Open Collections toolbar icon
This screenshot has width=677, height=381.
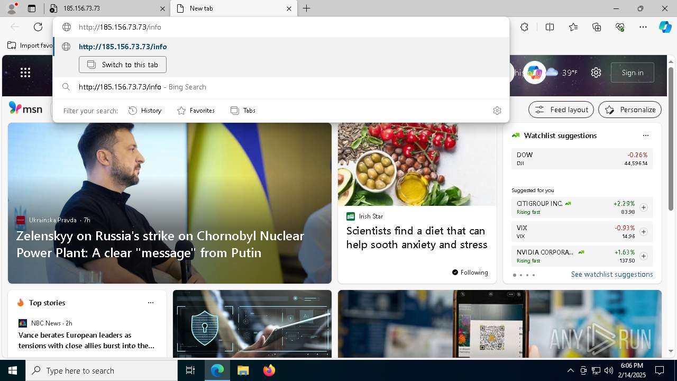click(597, 27)
